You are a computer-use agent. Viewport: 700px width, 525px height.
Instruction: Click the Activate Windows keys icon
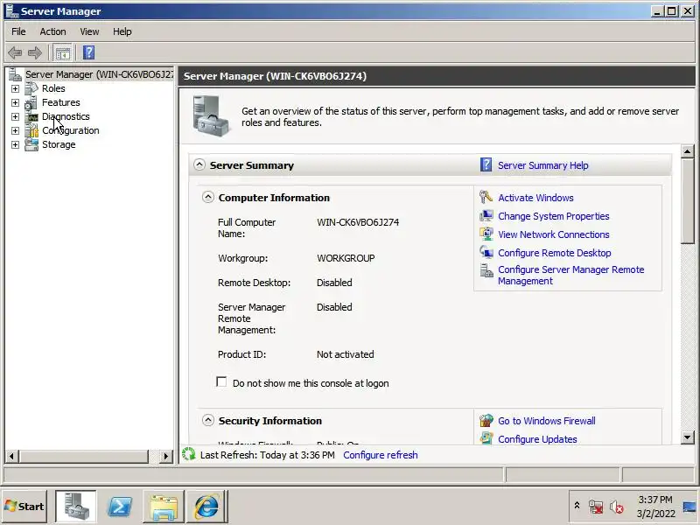pos(486,197)
